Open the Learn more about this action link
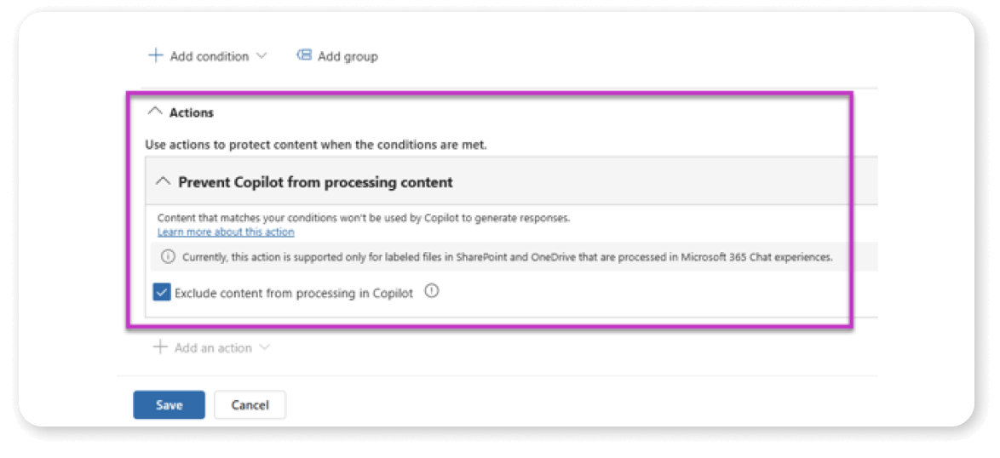This screenshot has height=458, width=1000. pos(226,232)
